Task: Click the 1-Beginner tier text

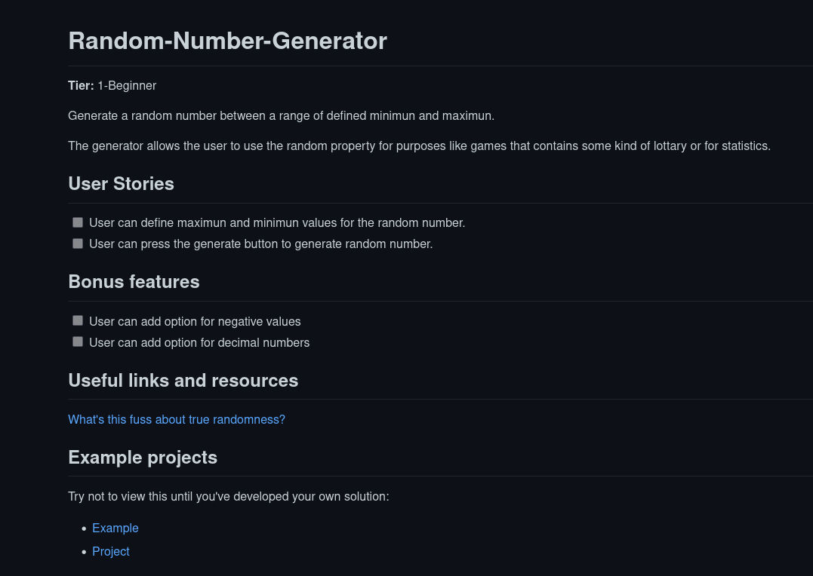Action: [127, 85]
